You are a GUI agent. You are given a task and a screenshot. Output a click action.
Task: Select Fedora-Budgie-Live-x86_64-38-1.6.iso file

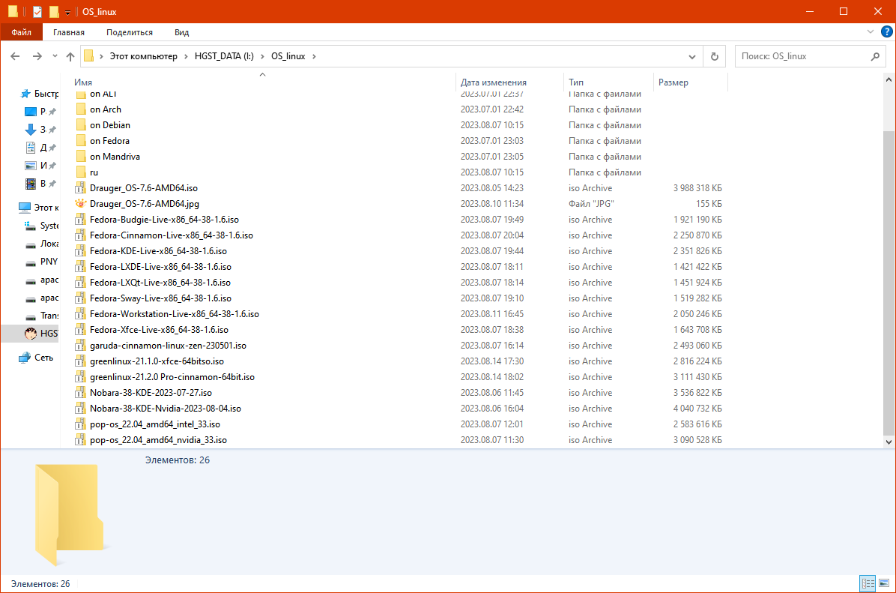[x=164, y=220]
